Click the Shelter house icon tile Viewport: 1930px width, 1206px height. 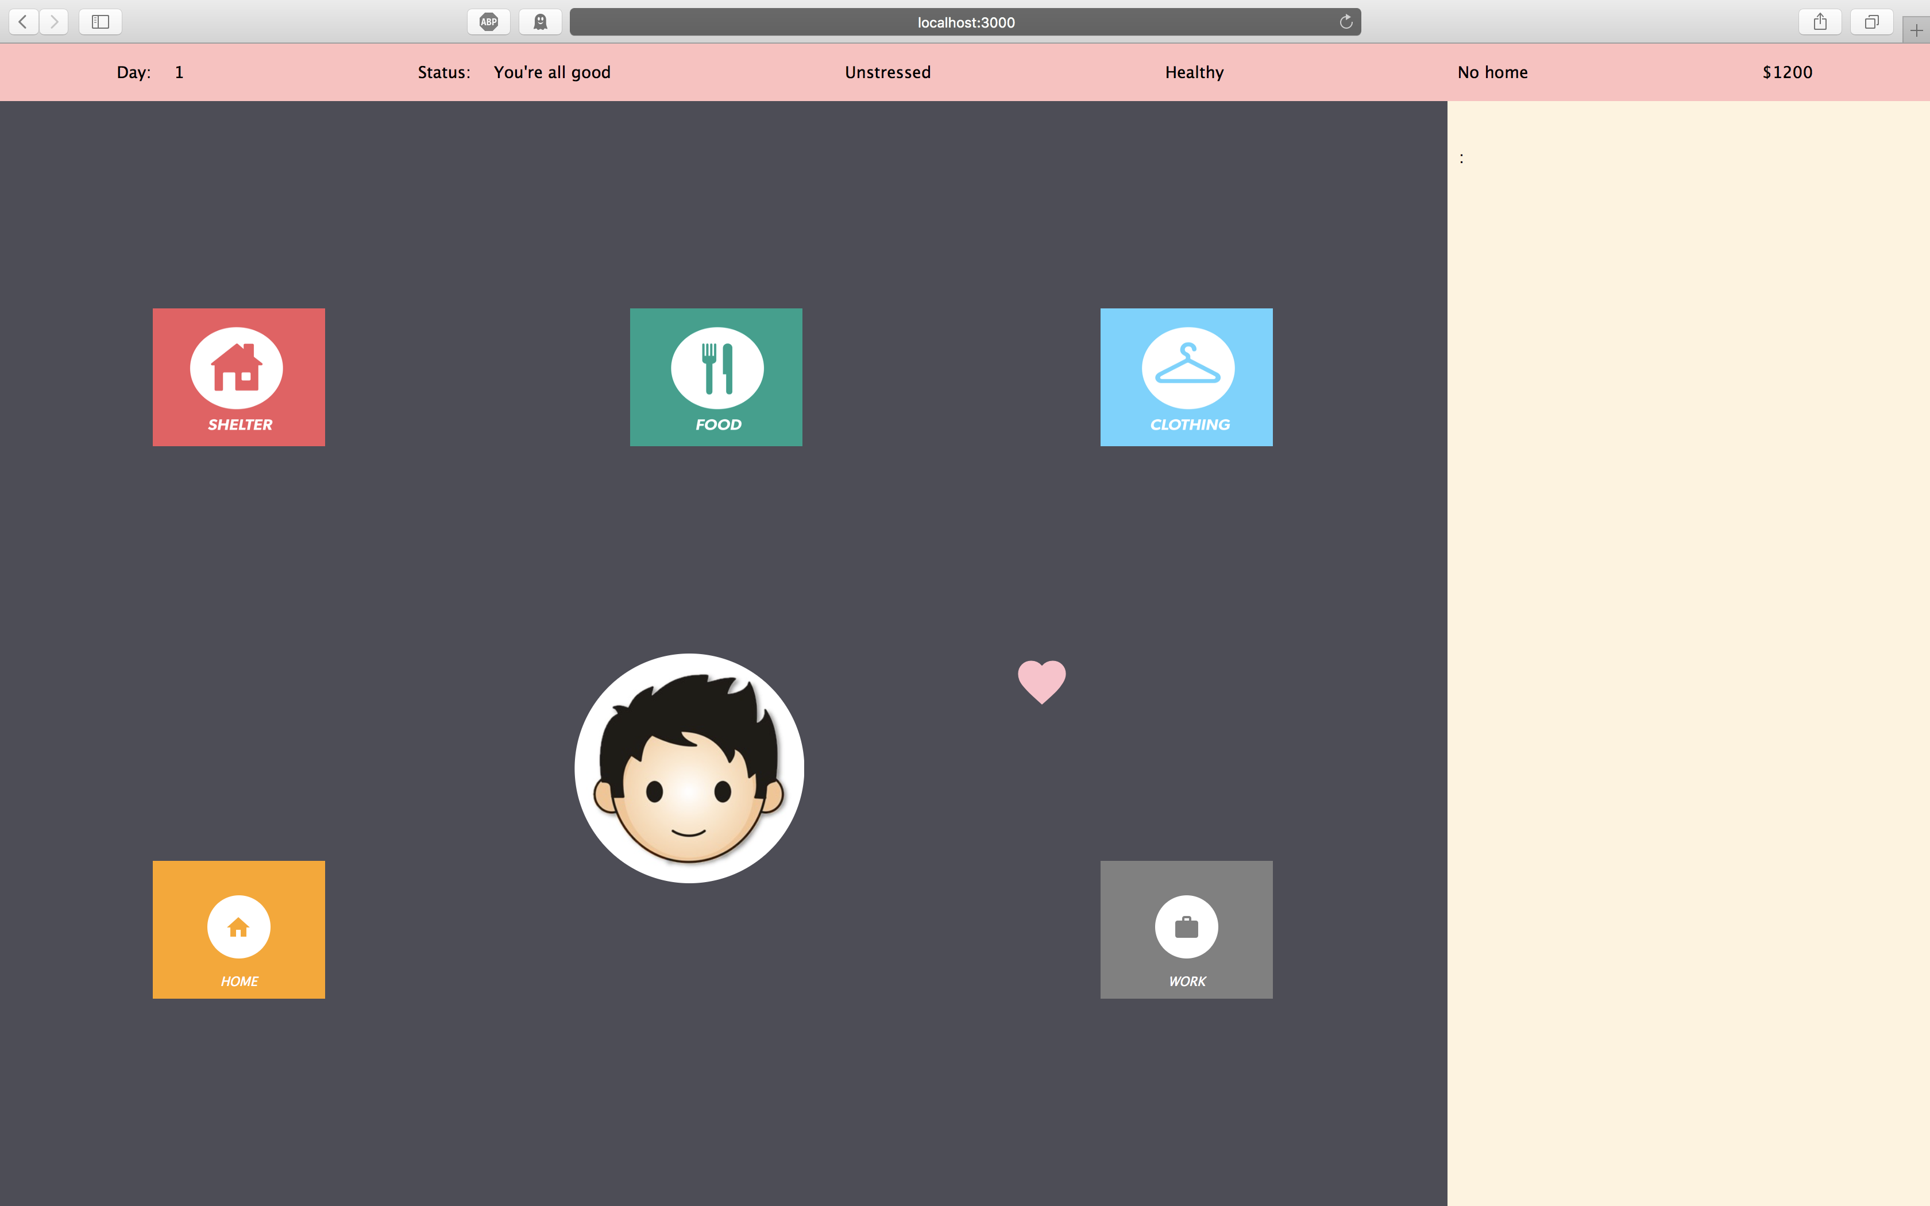point(238,377)
